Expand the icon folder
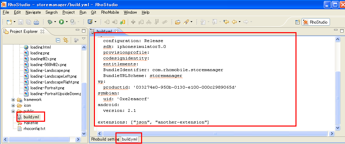 coord(13,105)
